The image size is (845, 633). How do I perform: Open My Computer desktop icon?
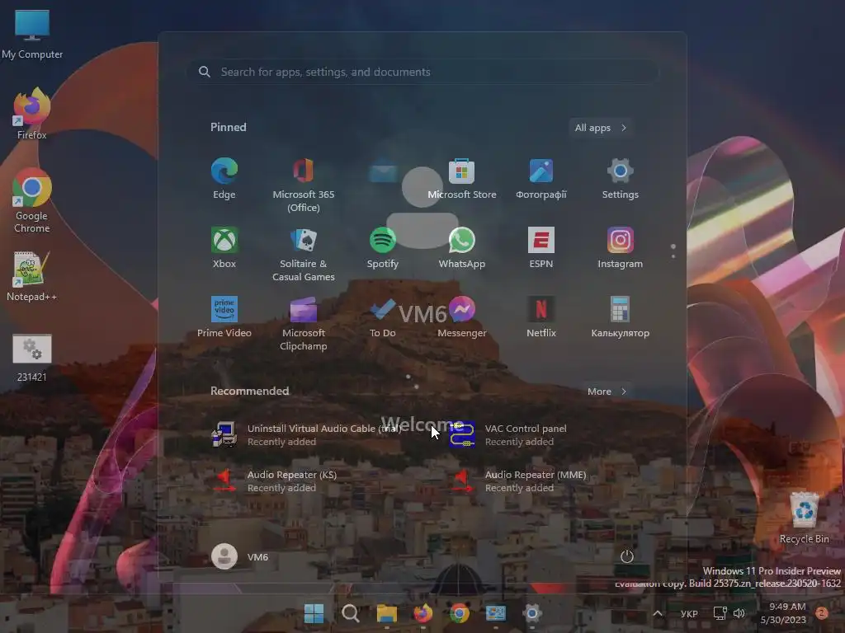pyautogui.click(x=32, y=35)
